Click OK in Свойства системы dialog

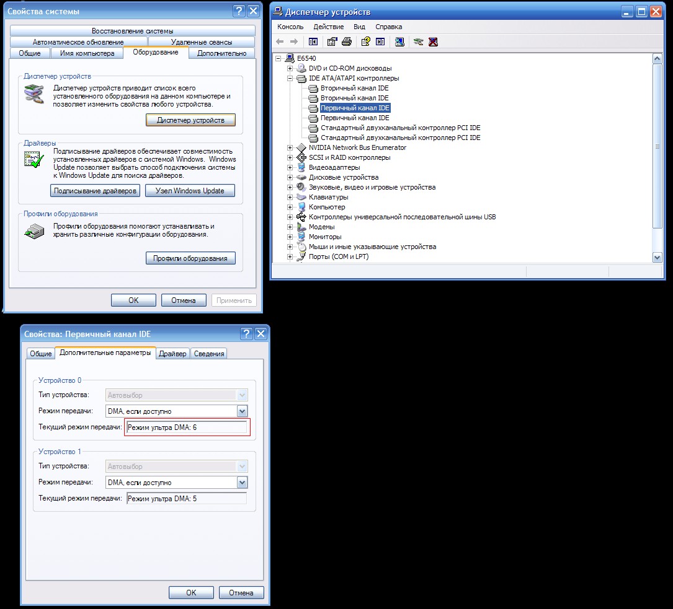pyautogui.click(x=133, y=300)
